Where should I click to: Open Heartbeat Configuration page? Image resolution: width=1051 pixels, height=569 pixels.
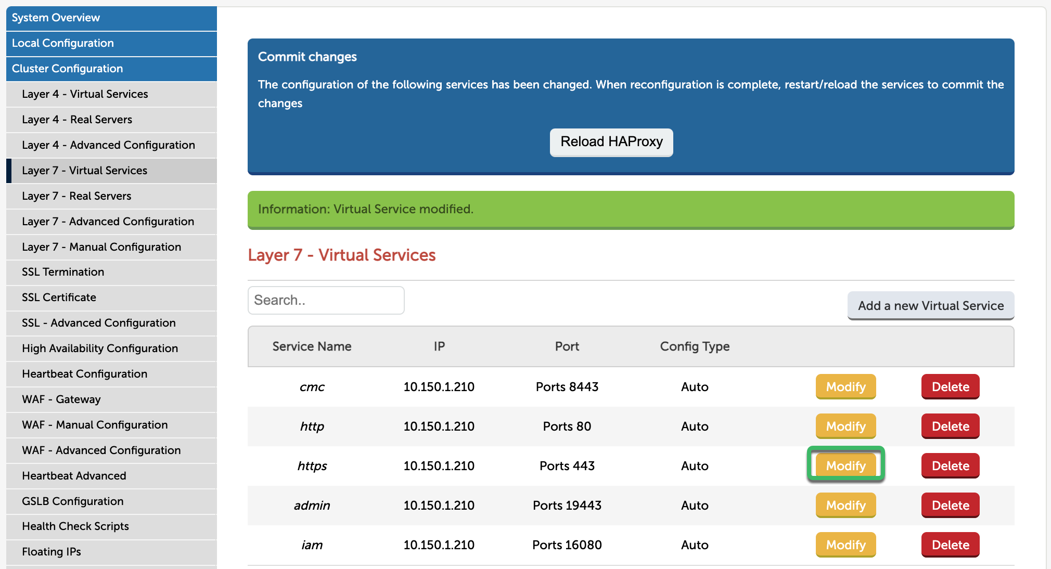tap(111, 374)
